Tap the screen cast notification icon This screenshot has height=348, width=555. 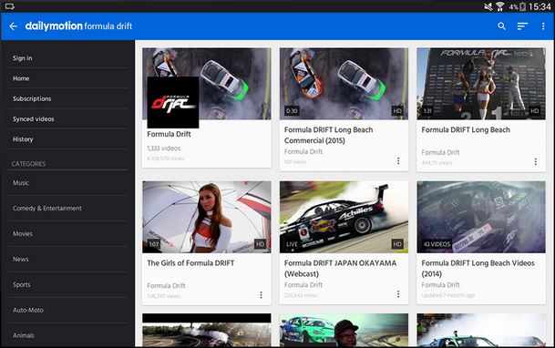click(9, 6)
